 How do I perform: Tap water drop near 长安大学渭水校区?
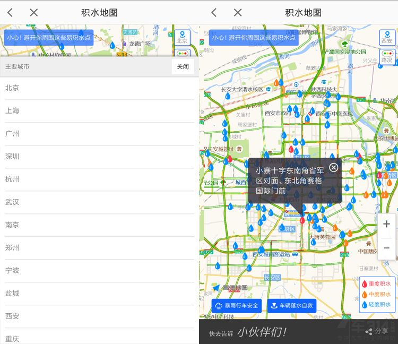tap(228, 96)
